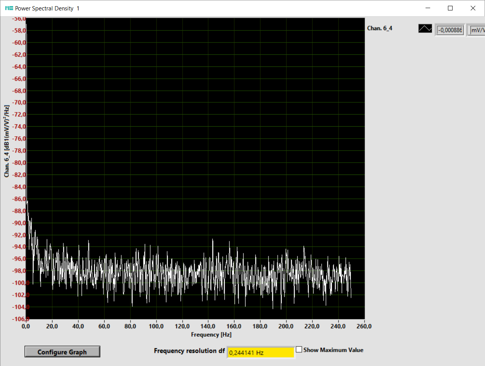
Task: Click the 0,0 frequency axis minimum label
Action: (x=26, y=326)
